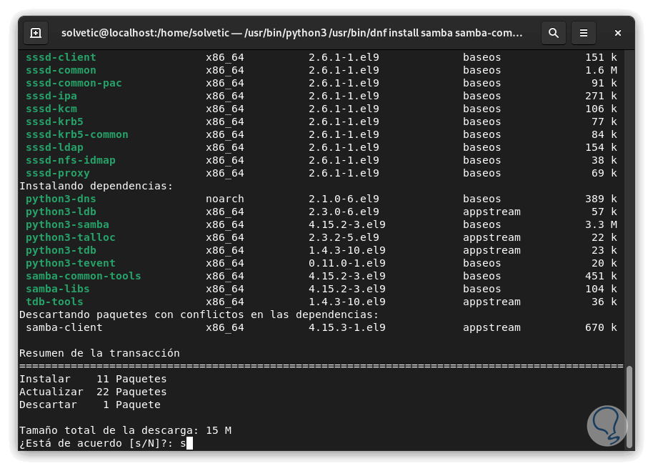Click the 'Tamaño total de la descarga' line
Image resolution: width=653 pixels, height=471 pixels.
[125, 430]
